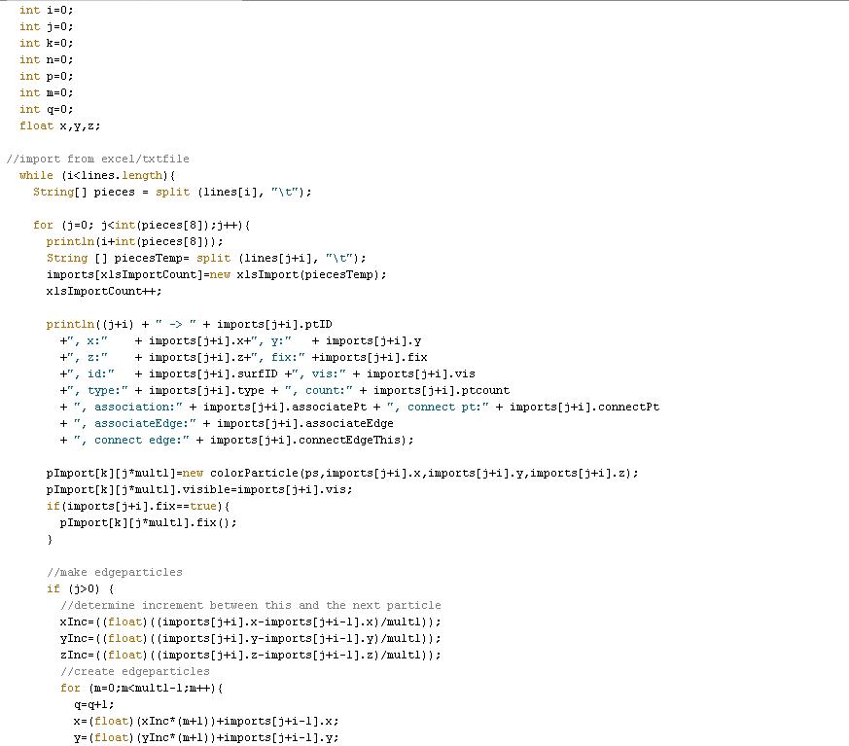Click the line 'int p=0;'
849x746 pixels.
[x=46, y=76]
